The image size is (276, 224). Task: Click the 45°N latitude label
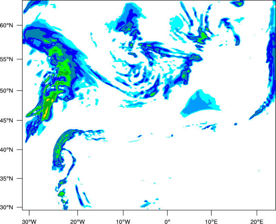[7, 120]
